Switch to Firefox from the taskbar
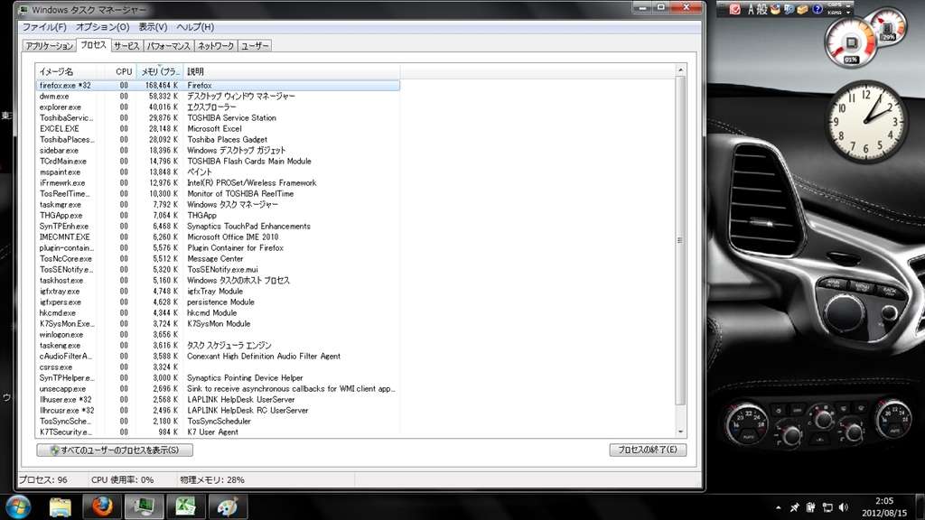925x520 pixels. point(102,506)
